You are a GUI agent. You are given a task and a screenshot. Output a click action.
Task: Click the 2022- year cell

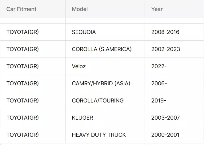coord(174,66)
